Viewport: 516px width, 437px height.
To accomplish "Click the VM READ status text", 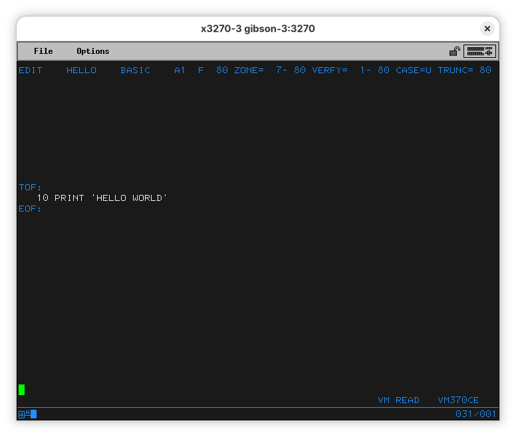I will 398,400.
